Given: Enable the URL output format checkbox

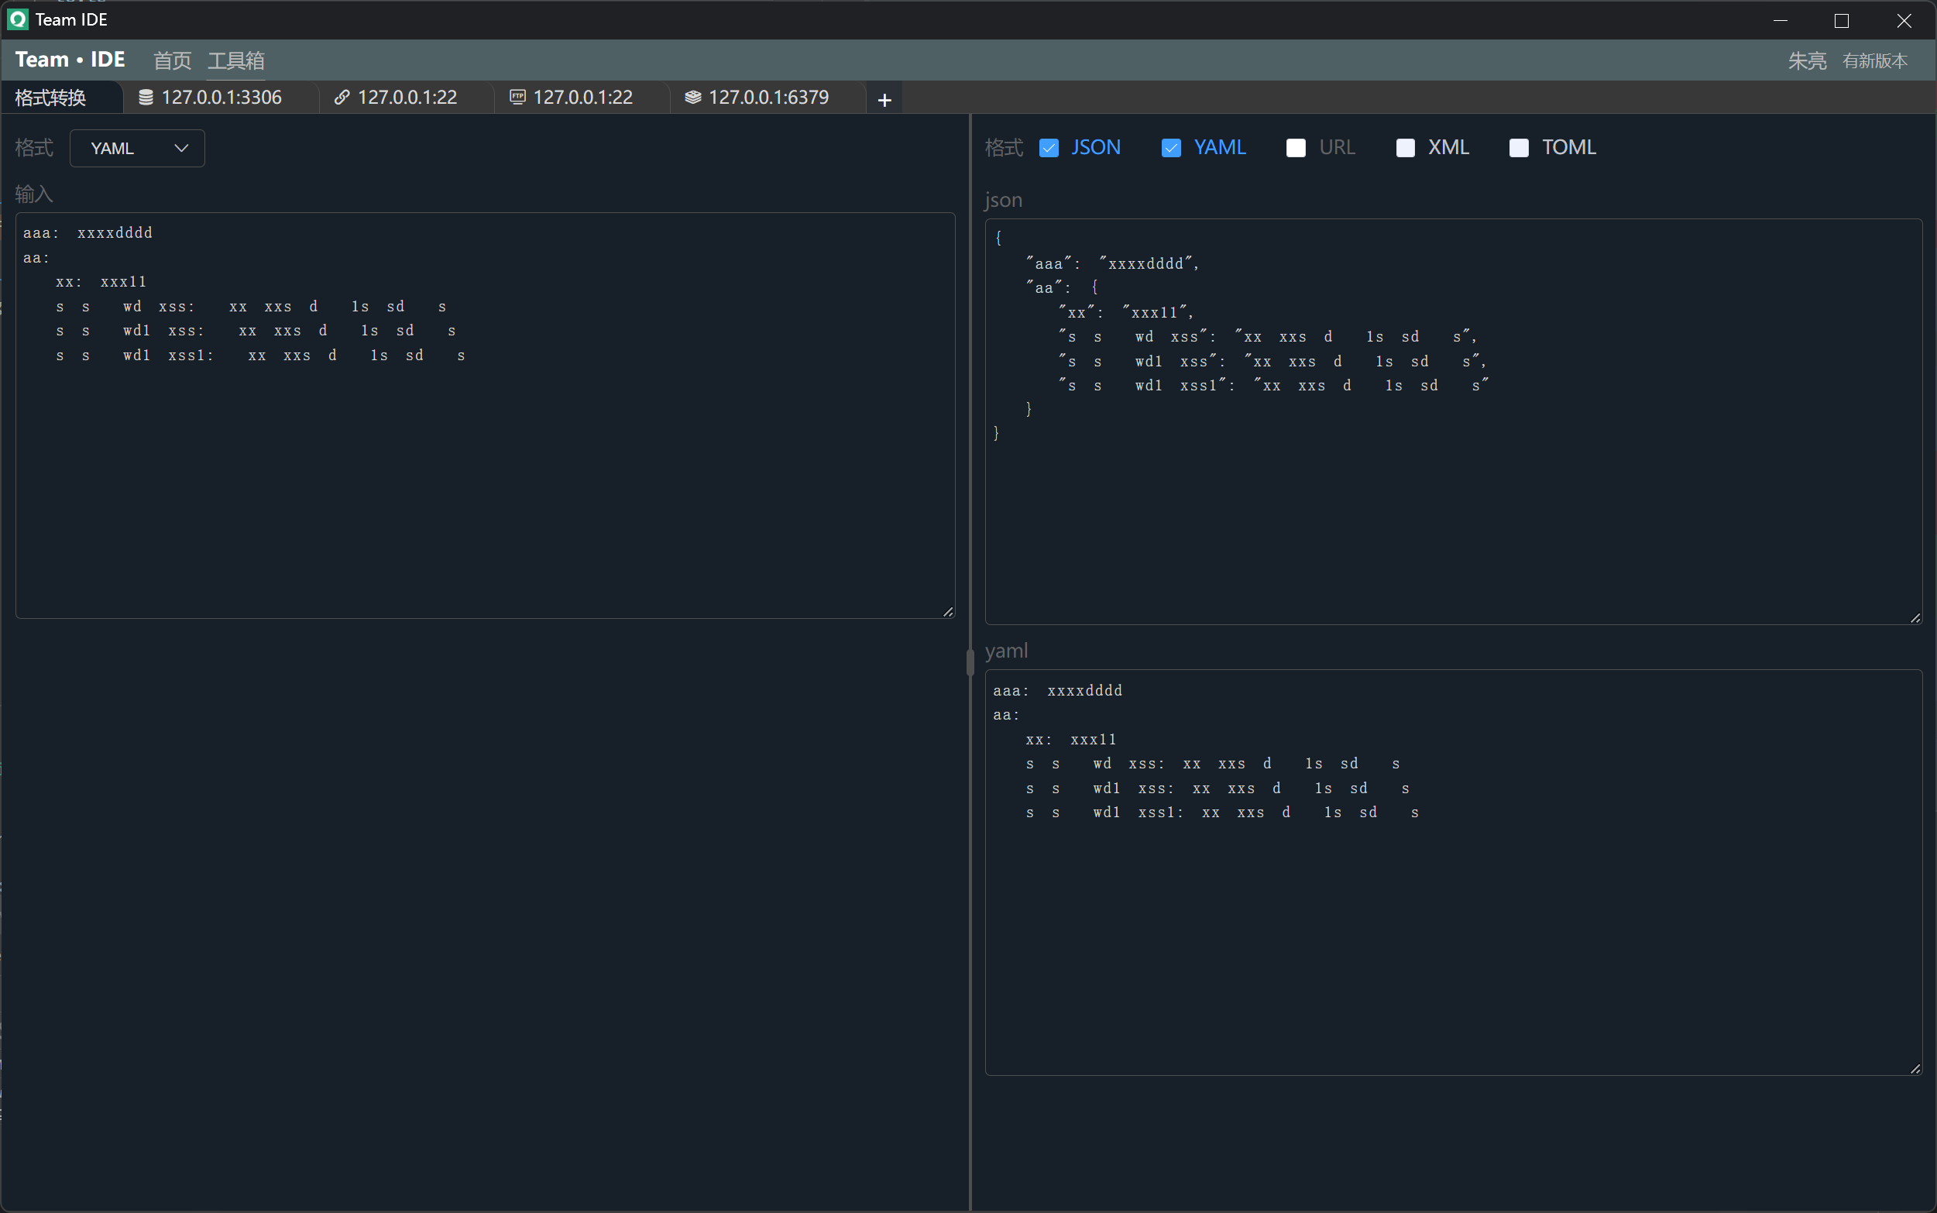Looking at the screenshot, I should point(1296,148).
